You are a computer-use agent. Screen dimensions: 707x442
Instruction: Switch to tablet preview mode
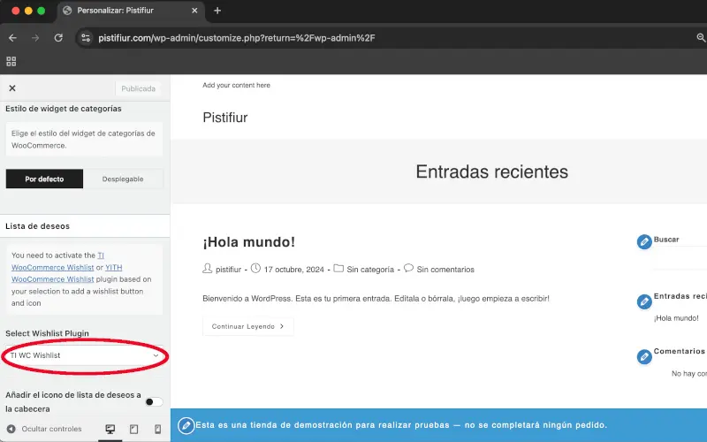pos(134,429)
